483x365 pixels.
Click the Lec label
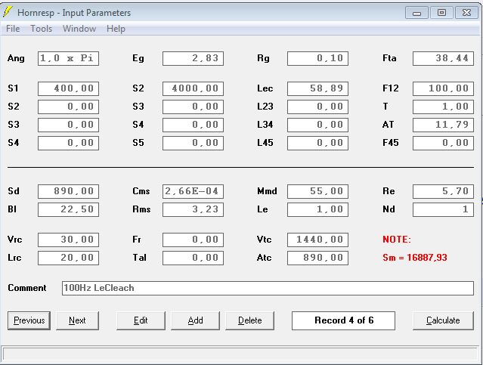point(265,88)
